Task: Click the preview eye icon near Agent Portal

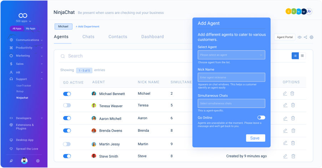Action: coord(300,37)
